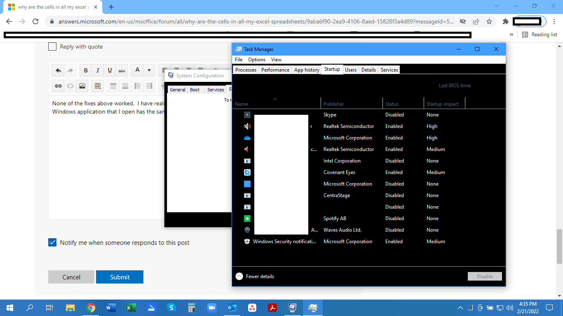Launch Excel from the taskbar
Image resolution: width=563 pixels, height=316 pixels.
pyautogui.click(x=131, y=307)
